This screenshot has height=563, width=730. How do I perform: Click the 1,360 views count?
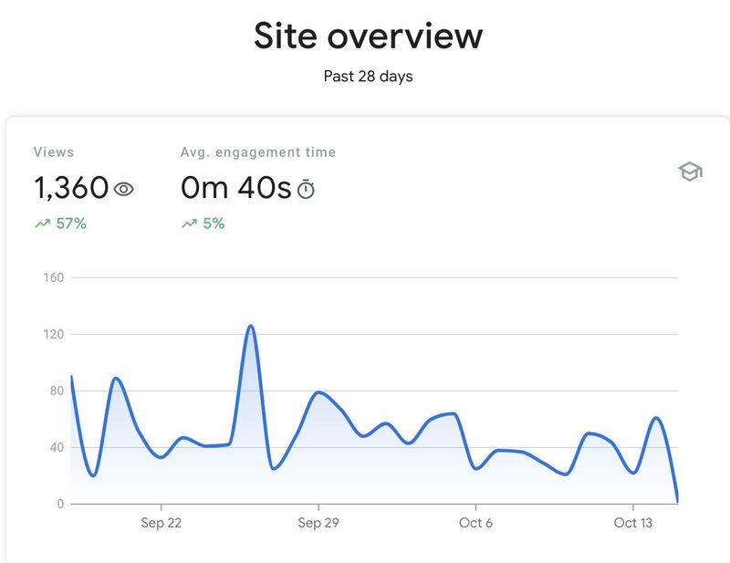click(71, 189)
